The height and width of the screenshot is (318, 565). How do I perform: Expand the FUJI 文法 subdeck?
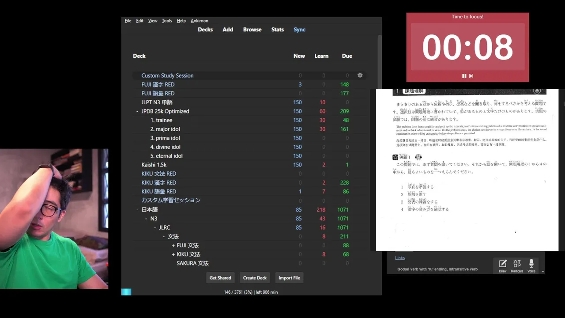[x=173, y=246]
